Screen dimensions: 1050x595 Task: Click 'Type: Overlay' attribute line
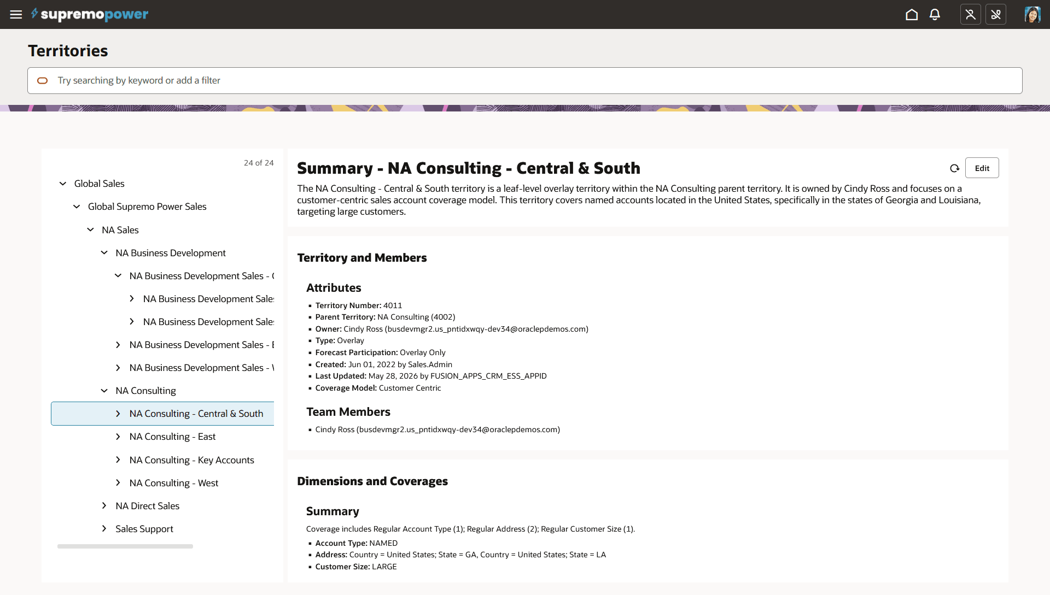pyautogui.click(x=340, y=340)
